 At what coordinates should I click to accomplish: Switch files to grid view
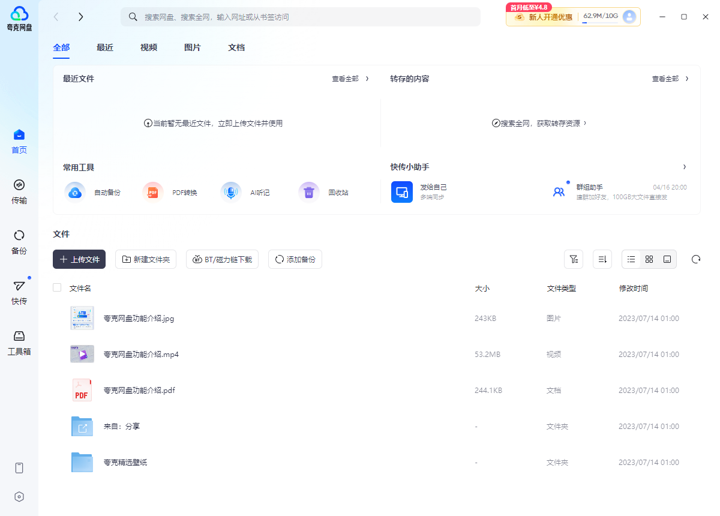coord(649,259)
